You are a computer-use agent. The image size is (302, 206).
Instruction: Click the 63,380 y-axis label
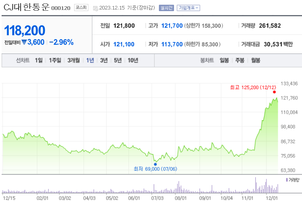(288, 170)
